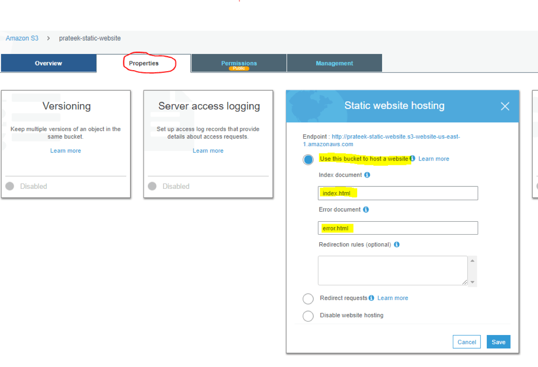
Task: Choose Disable website hosting option
Action: [308, 316]
